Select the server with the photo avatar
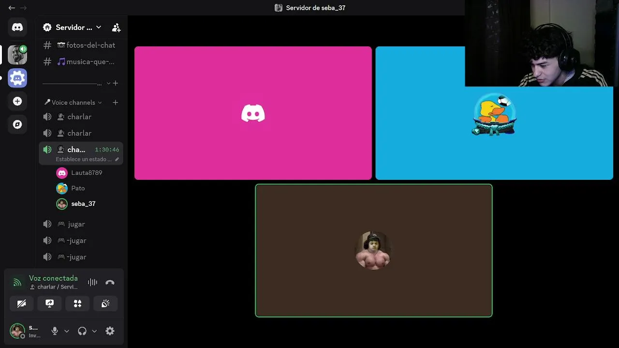The height and width of the screenshot is (348, 619). (x=17, y=55)
